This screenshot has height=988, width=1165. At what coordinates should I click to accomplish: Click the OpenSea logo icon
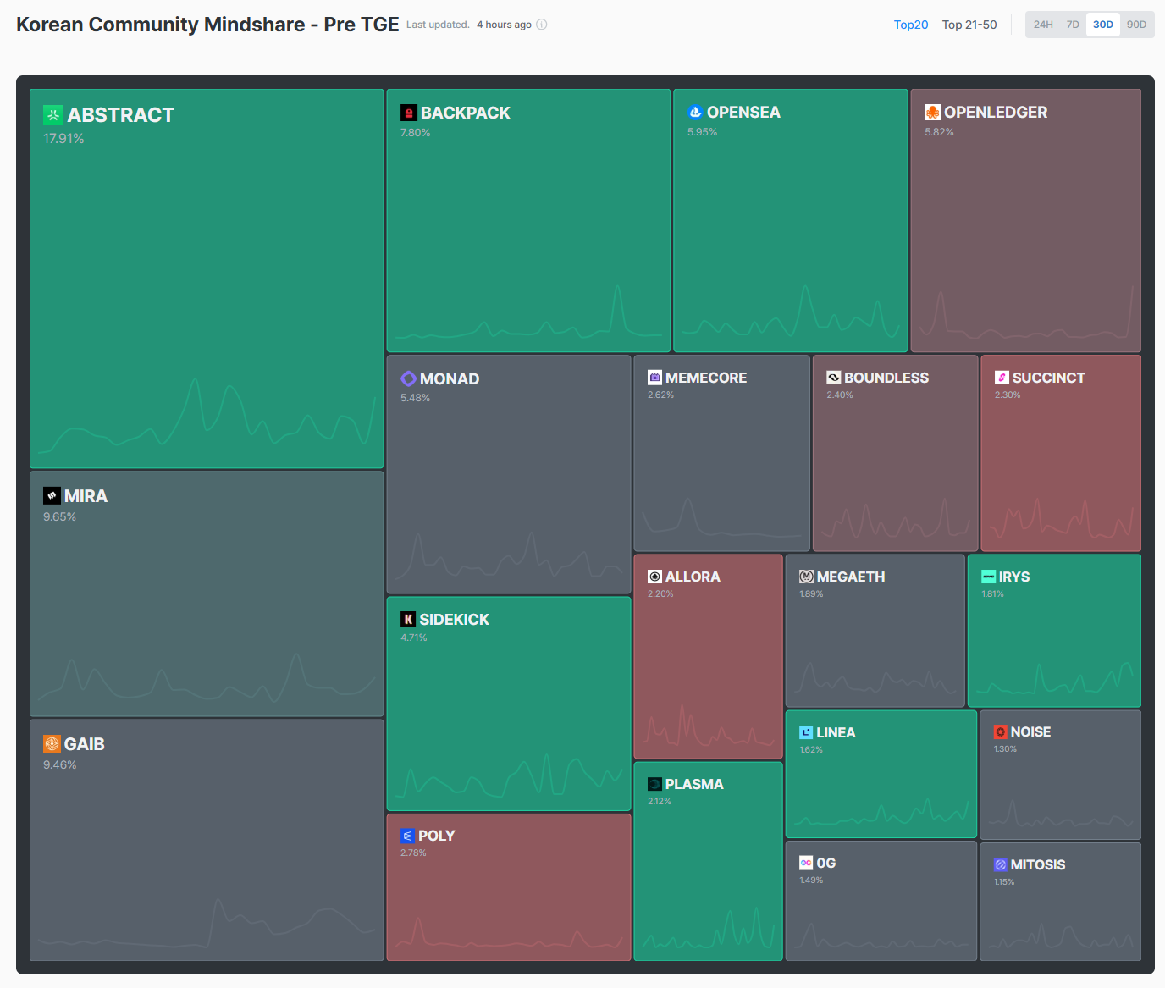(695, 112)
